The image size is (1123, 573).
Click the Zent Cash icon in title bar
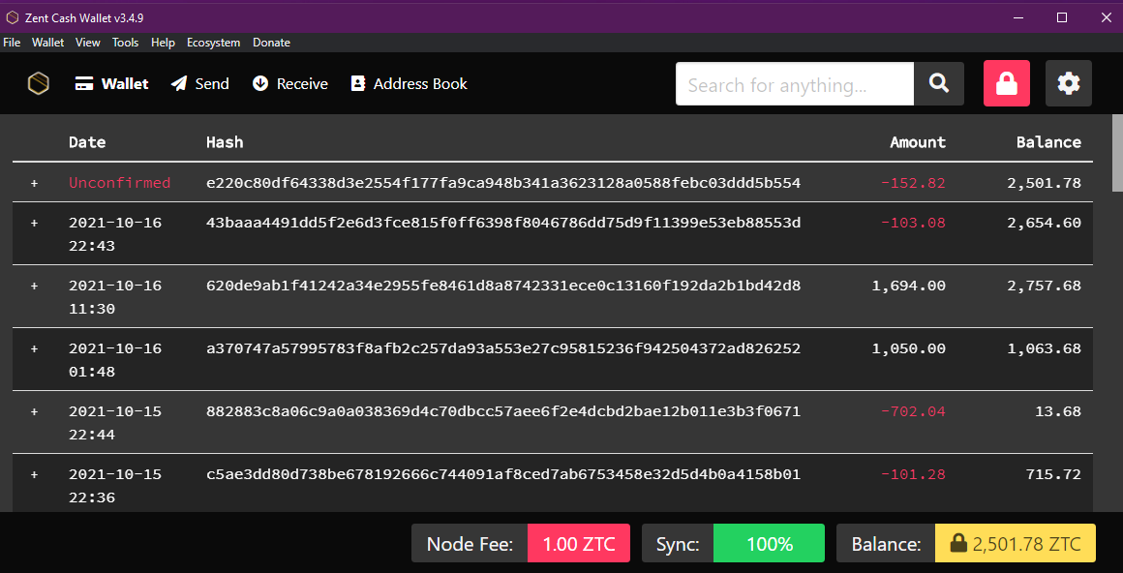(x=13, y=17)
